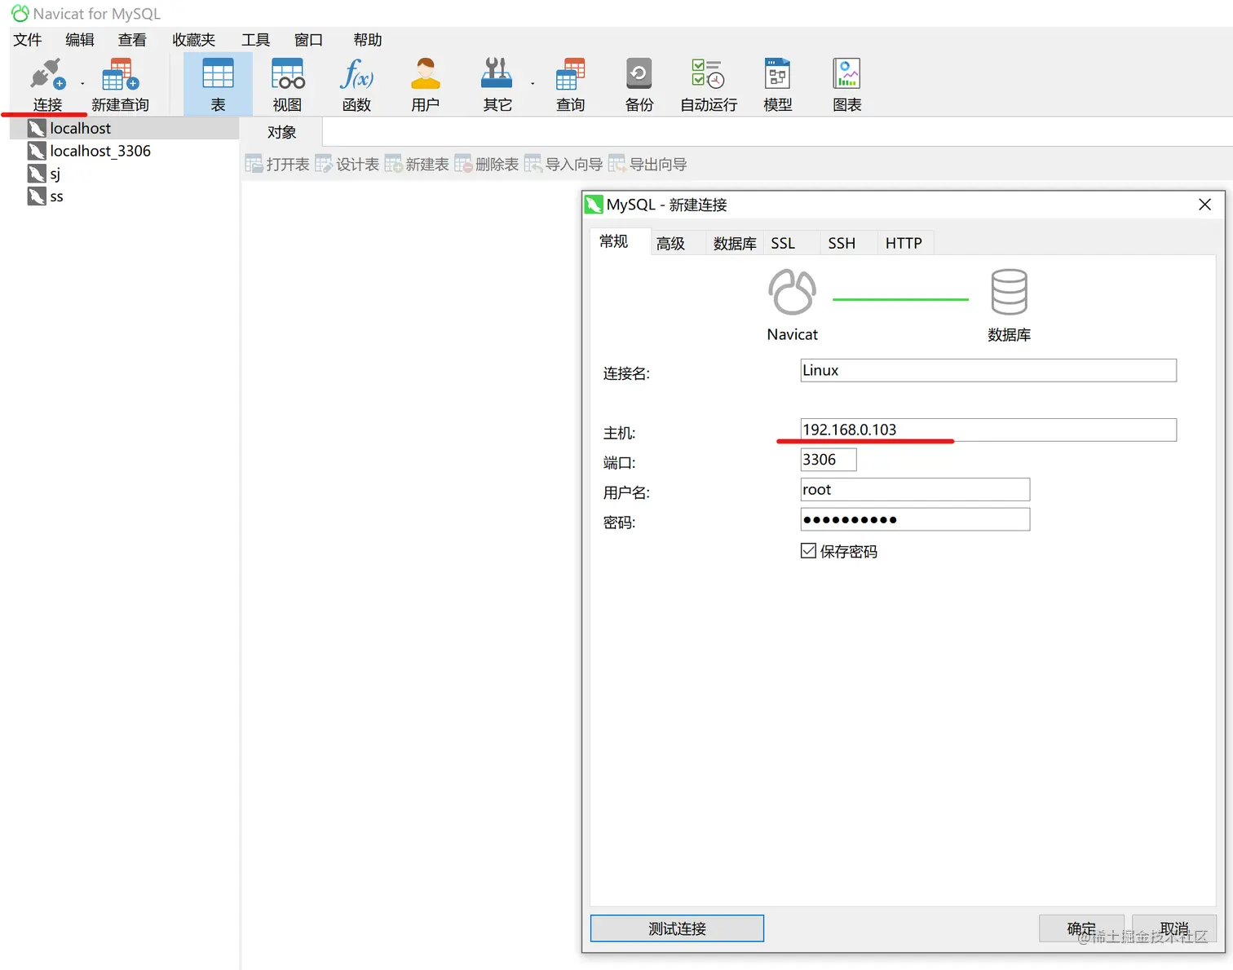Open the 查看 (View) menu
Viewport: 1233px width, 970px height.
click(x=132, y=40)
